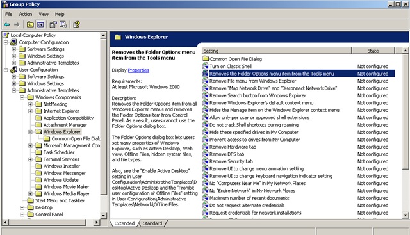Screen dimensions: 410x235
Task: Click the Windows Movie Maker folder icon
Action: pyautogui.click(x=38, y=186)
